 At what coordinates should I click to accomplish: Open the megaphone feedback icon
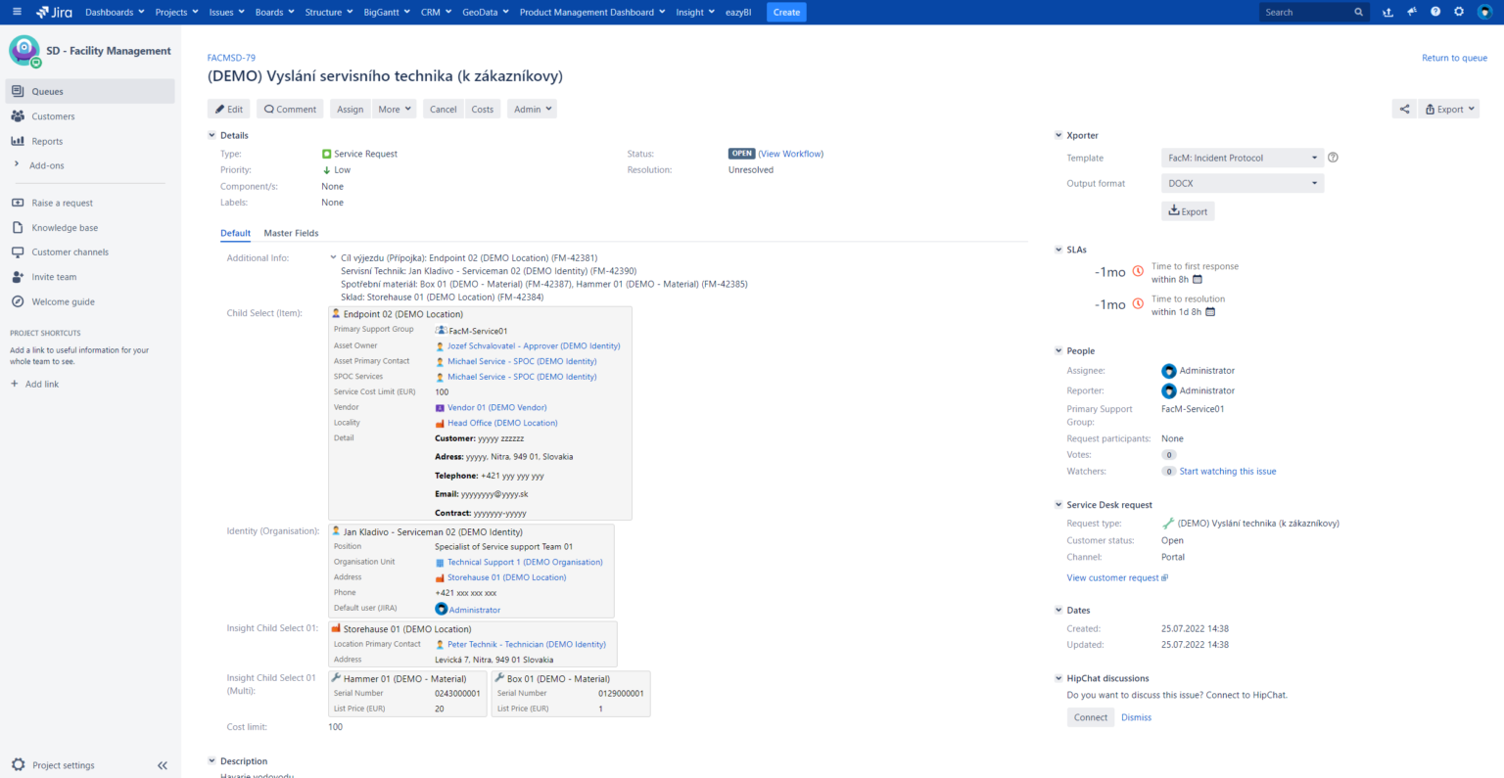pyautogui.click(x=1412, y=12)
